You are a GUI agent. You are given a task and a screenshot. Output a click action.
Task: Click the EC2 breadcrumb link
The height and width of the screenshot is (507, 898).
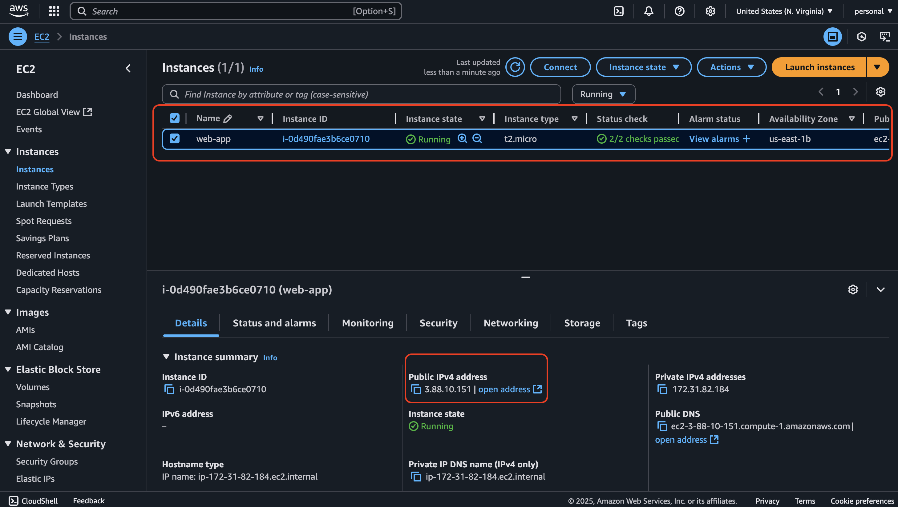click(42, 37)
